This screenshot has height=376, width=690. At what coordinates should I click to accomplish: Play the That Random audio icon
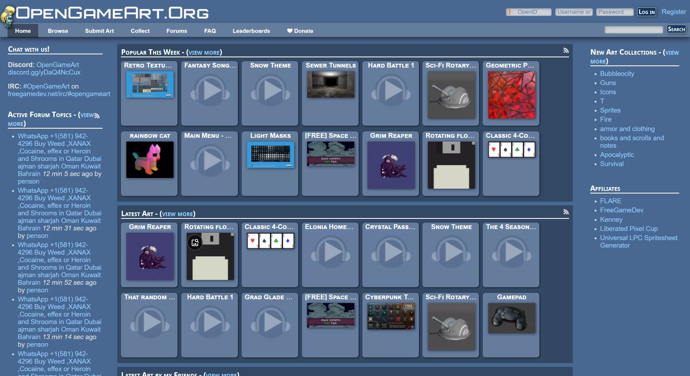coord(150,322)
